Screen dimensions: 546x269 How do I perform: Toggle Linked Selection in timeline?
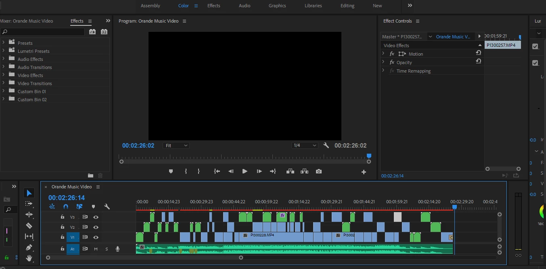(x=79, y=206)
